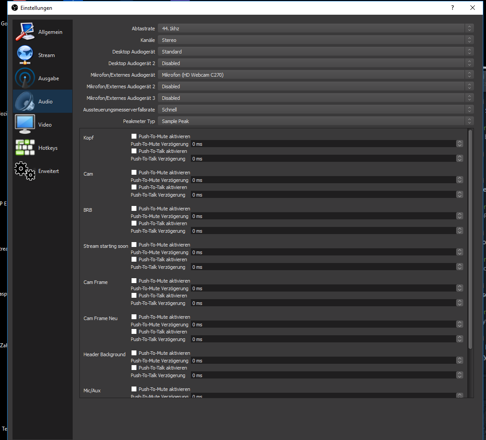Open the Aussteuerungsmesserverfallsrate dropdown

[316, 109]
